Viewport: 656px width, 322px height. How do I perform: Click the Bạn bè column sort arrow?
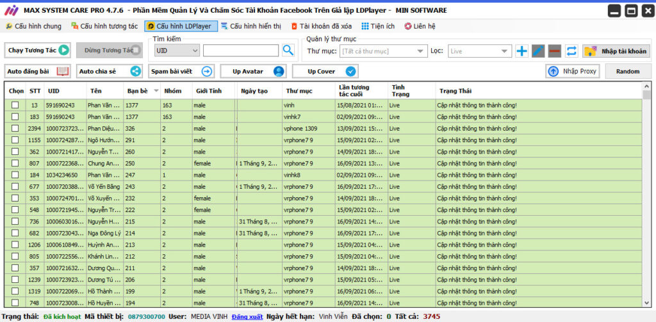[x=156, y=91]
